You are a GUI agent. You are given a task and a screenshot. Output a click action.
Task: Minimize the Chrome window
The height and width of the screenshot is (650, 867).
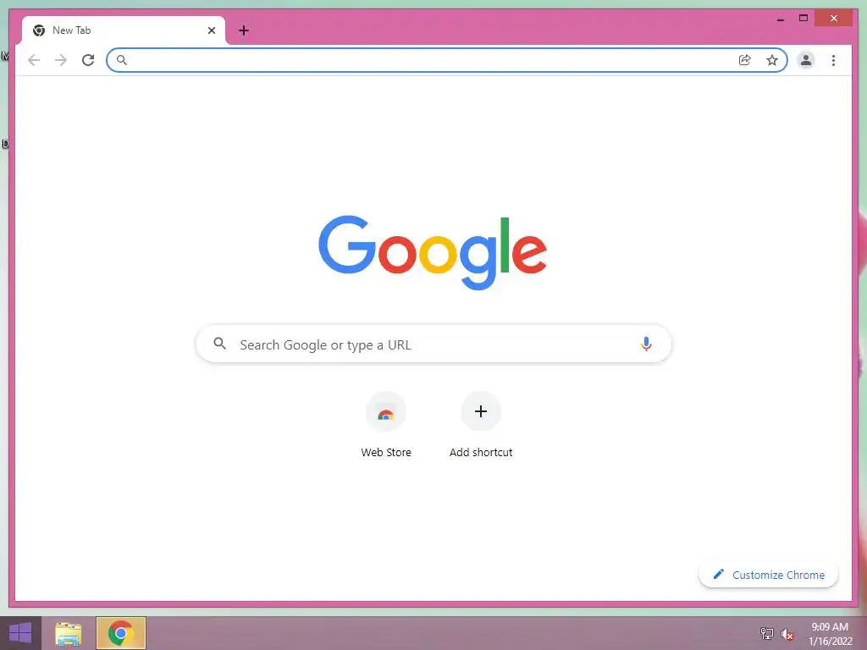click(781, 19)
